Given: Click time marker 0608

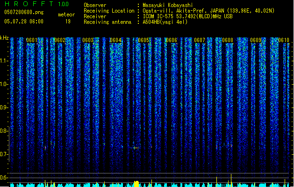Looking at the screenshot, I should [228, 40].
